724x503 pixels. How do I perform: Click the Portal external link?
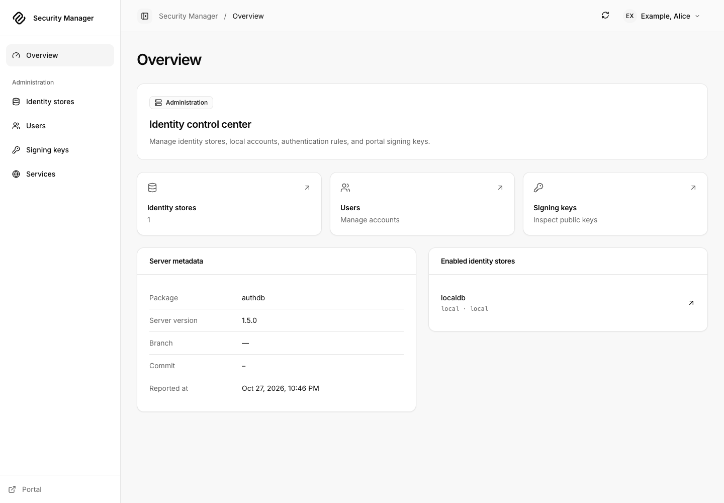coord(25,489)
